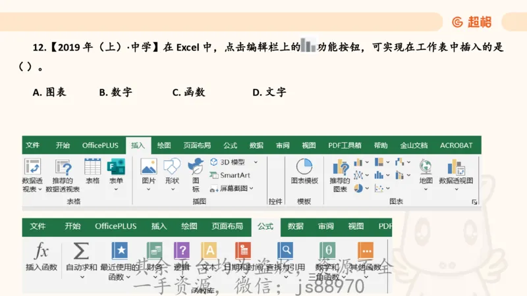Insert a combo chart
527x296 pixels.
coord(399,175)
